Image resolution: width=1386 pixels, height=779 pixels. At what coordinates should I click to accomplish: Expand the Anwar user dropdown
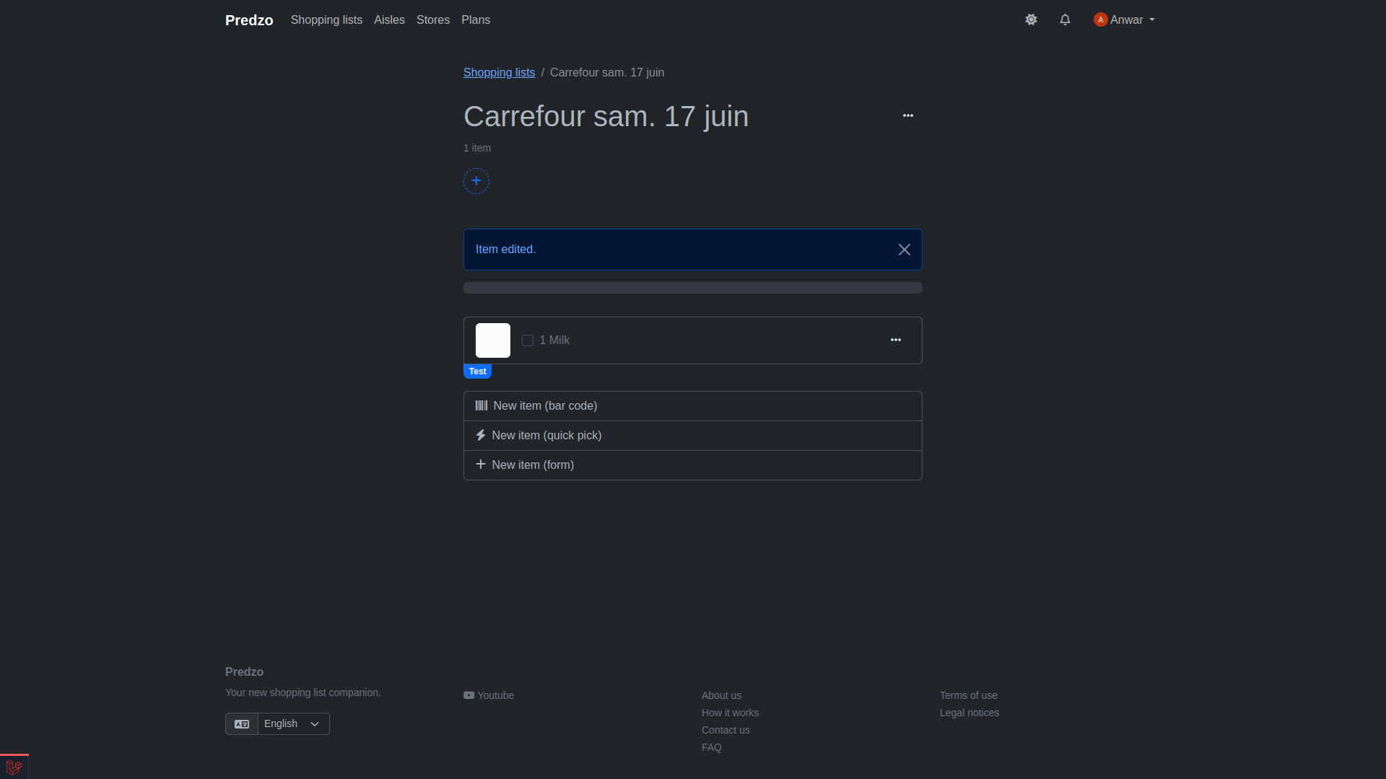click(1125, 20)
